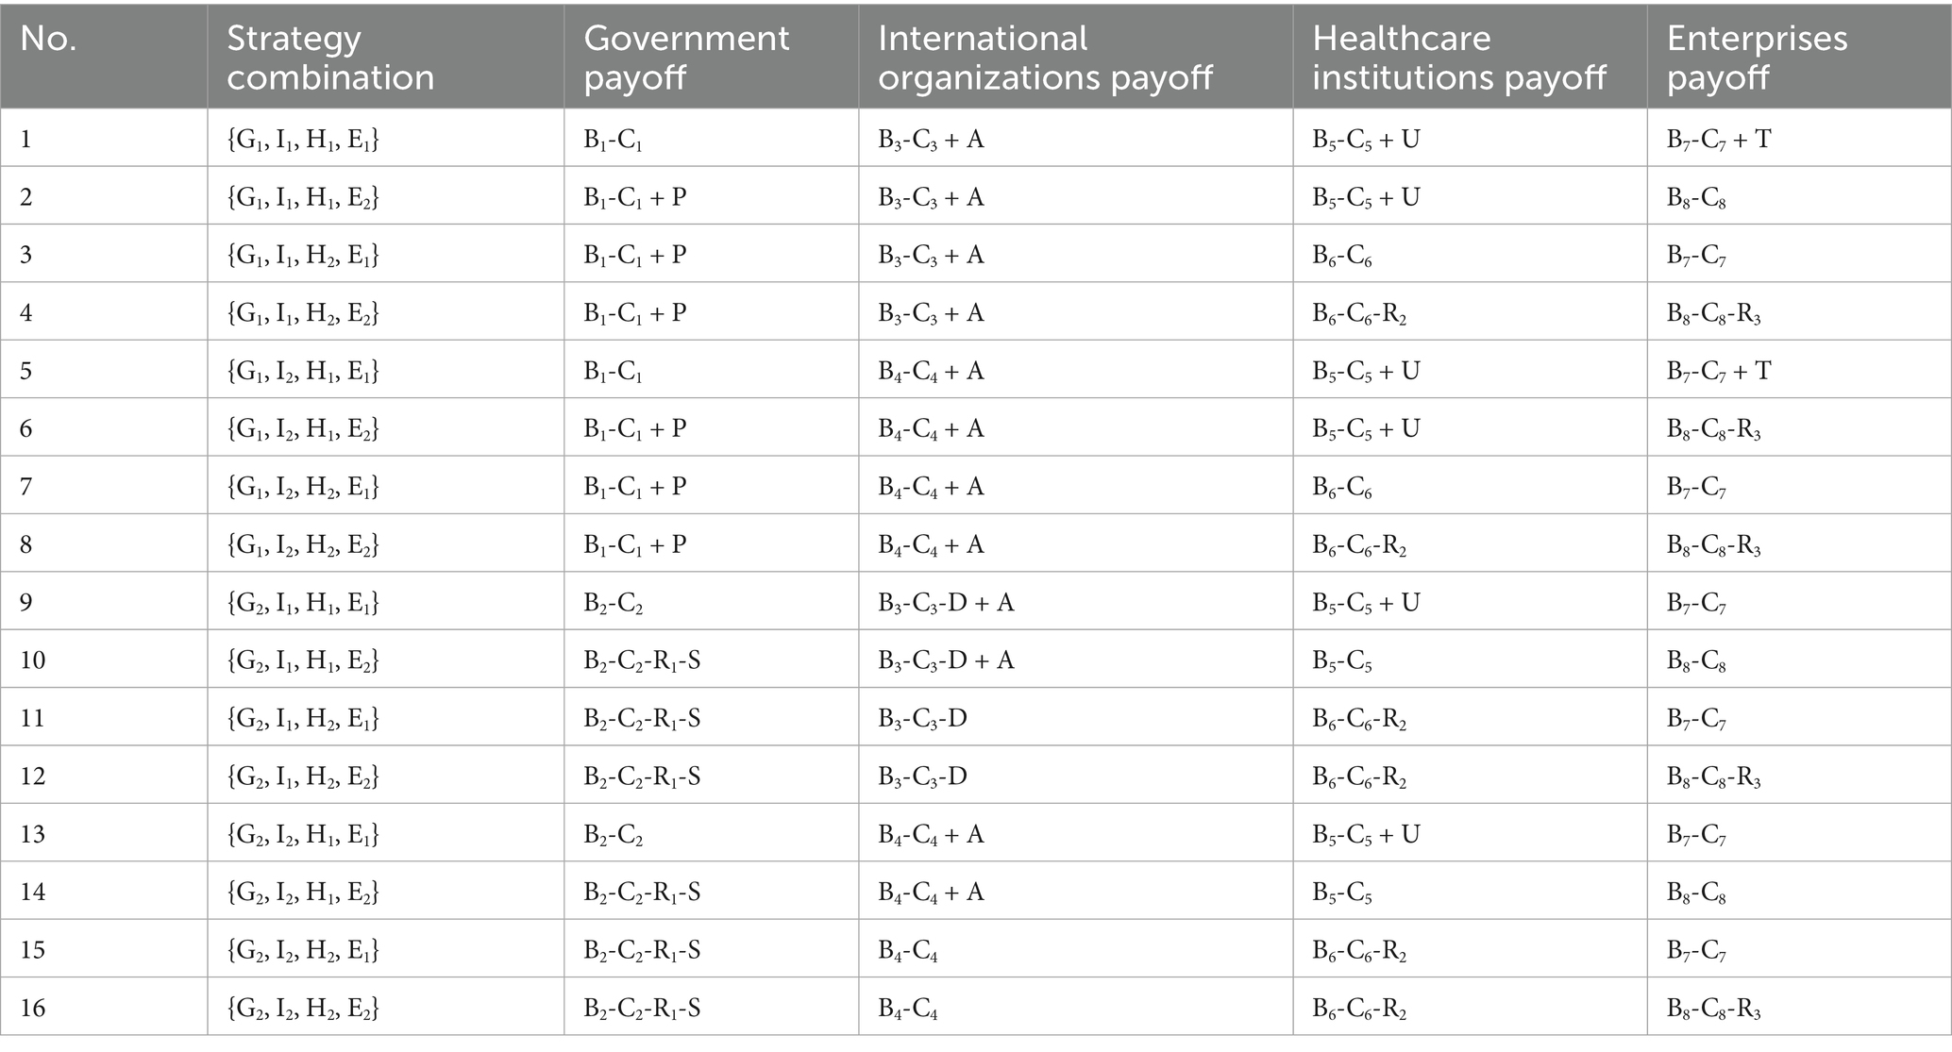
Task: Click the "No." column header
Action: click(49, 40)
